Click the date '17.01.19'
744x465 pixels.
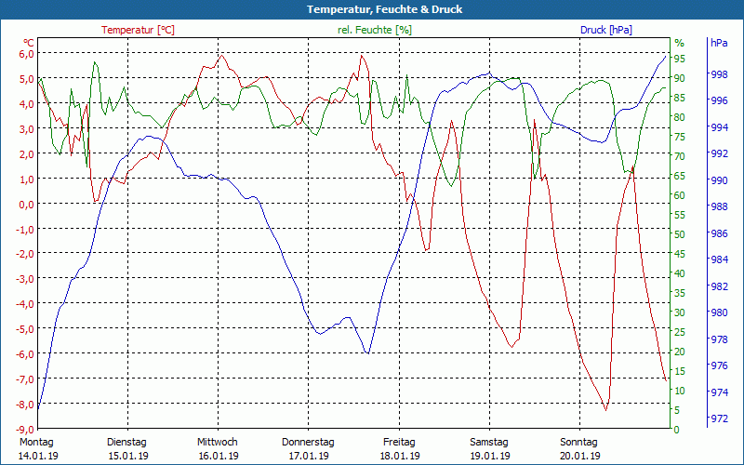pyautogui.click(x=309, y=456)
